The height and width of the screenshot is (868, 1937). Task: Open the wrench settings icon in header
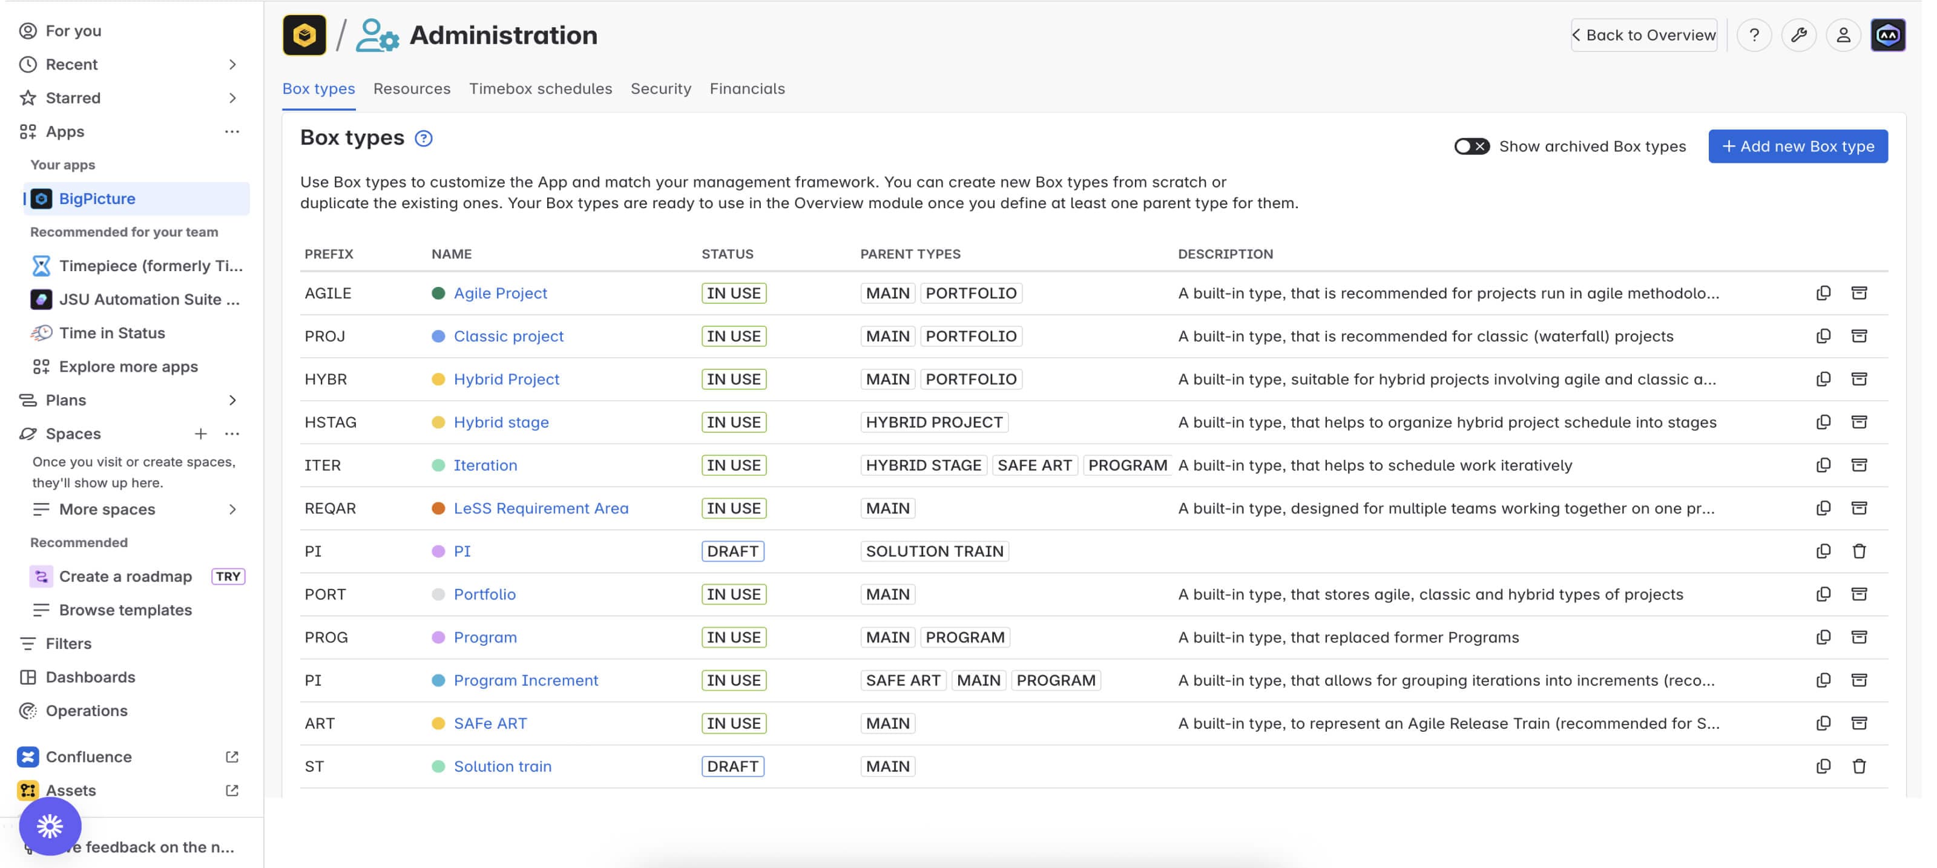(1798, 35)
